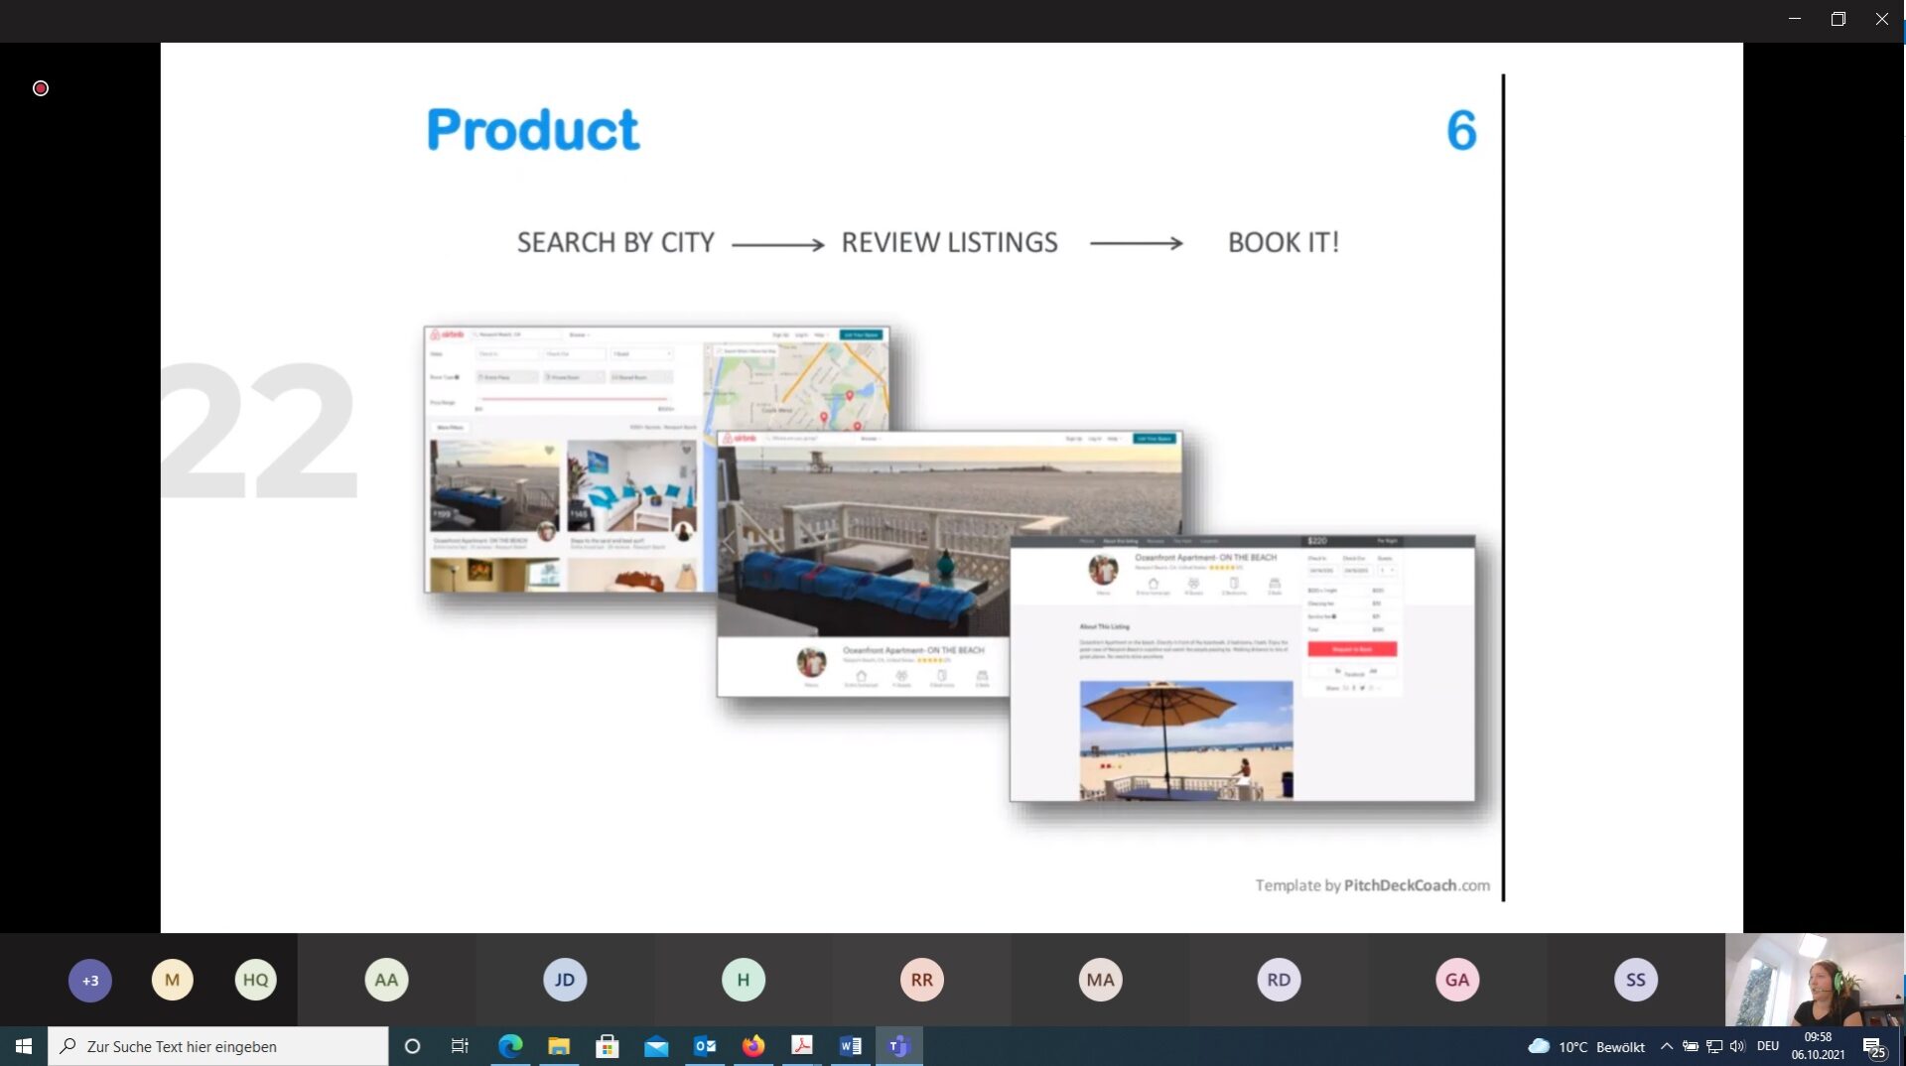Open the Mail app icon

tap(656, 1046)
